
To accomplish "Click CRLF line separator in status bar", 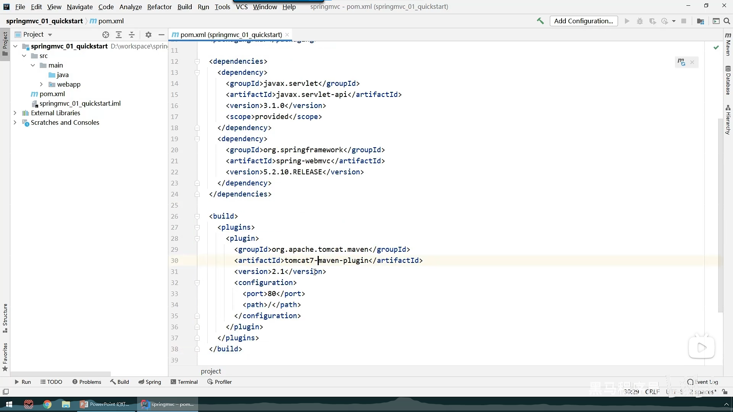I will click(x=652, y=392).
